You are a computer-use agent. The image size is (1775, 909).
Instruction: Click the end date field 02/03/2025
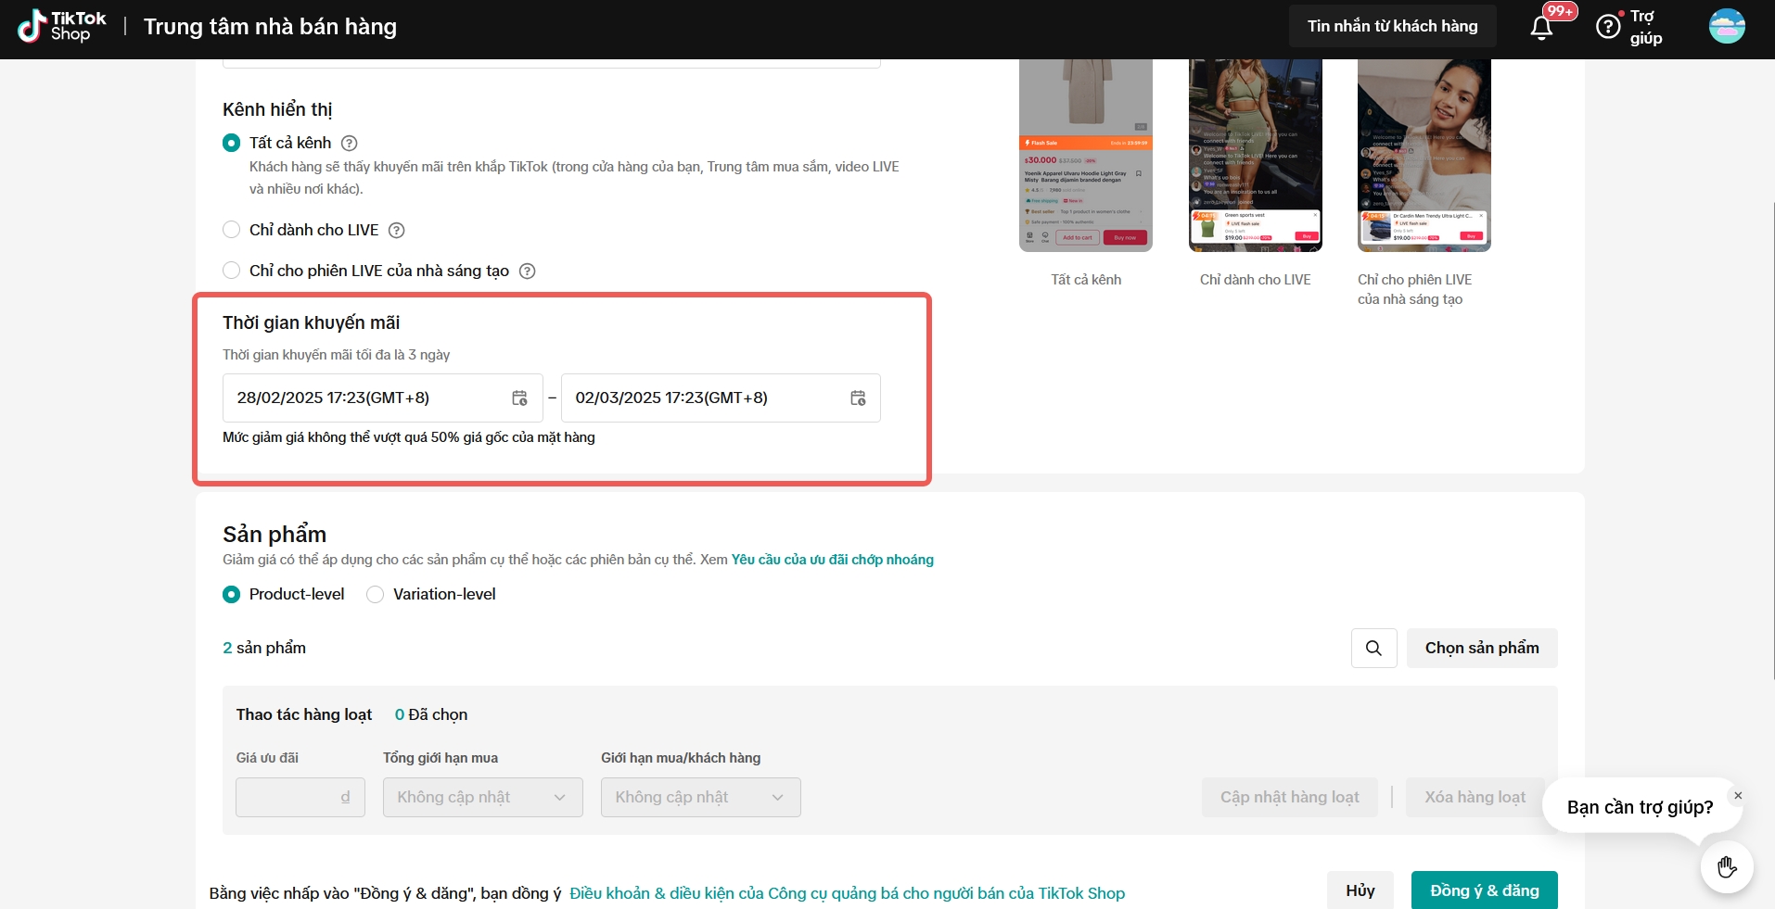[x=721, y=398]
